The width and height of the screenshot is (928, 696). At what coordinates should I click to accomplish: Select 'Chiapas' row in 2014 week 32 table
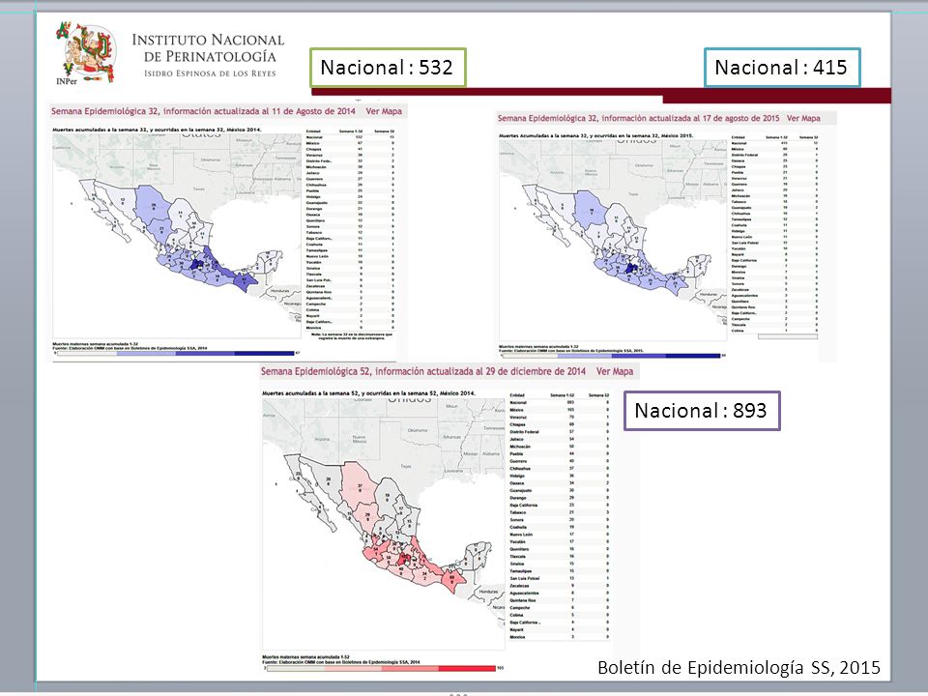350,149
